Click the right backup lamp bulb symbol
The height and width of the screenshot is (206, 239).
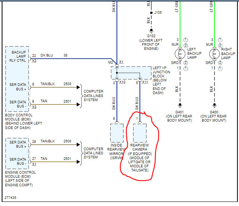[214, 54]
